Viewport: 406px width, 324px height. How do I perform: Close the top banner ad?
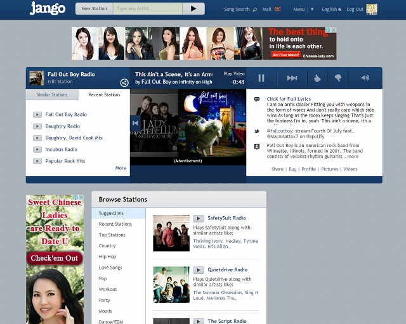[334, 30]
